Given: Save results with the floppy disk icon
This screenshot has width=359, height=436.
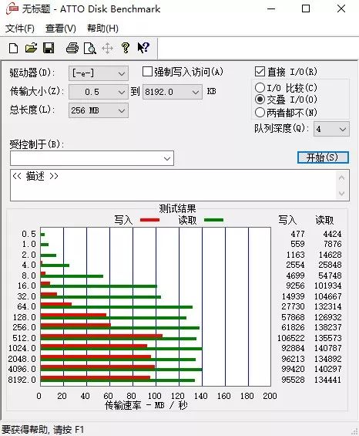Looking at the screenshot, I should coord(49,48).
